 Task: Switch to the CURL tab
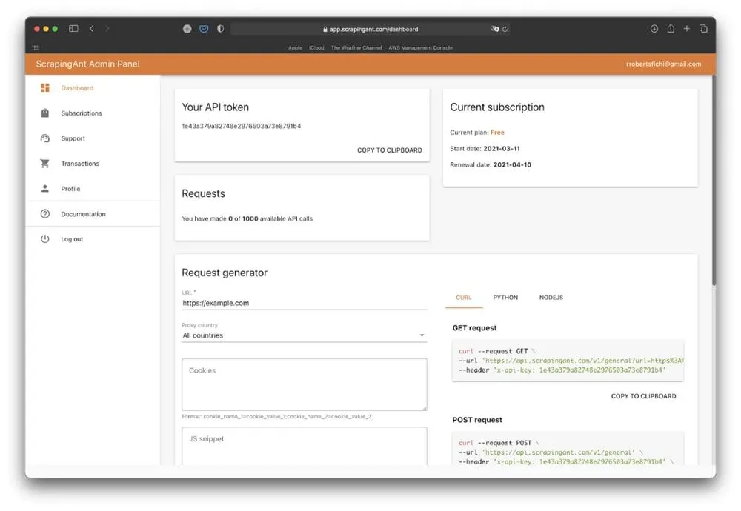464,298
